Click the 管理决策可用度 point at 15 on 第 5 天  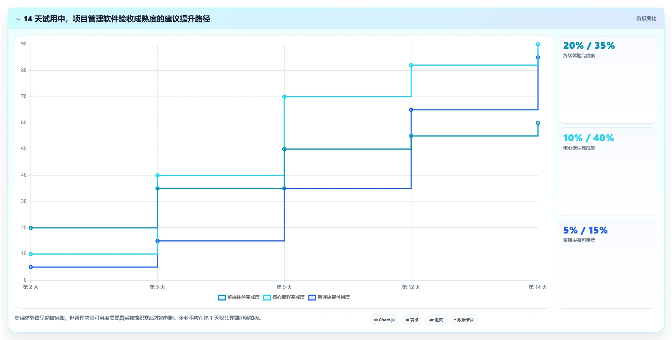tap(157, 241)
